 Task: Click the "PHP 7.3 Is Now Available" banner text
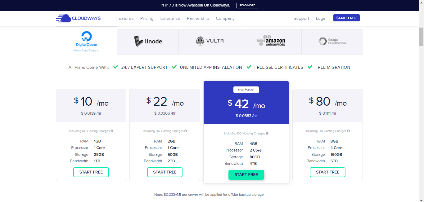click(195, 5)
